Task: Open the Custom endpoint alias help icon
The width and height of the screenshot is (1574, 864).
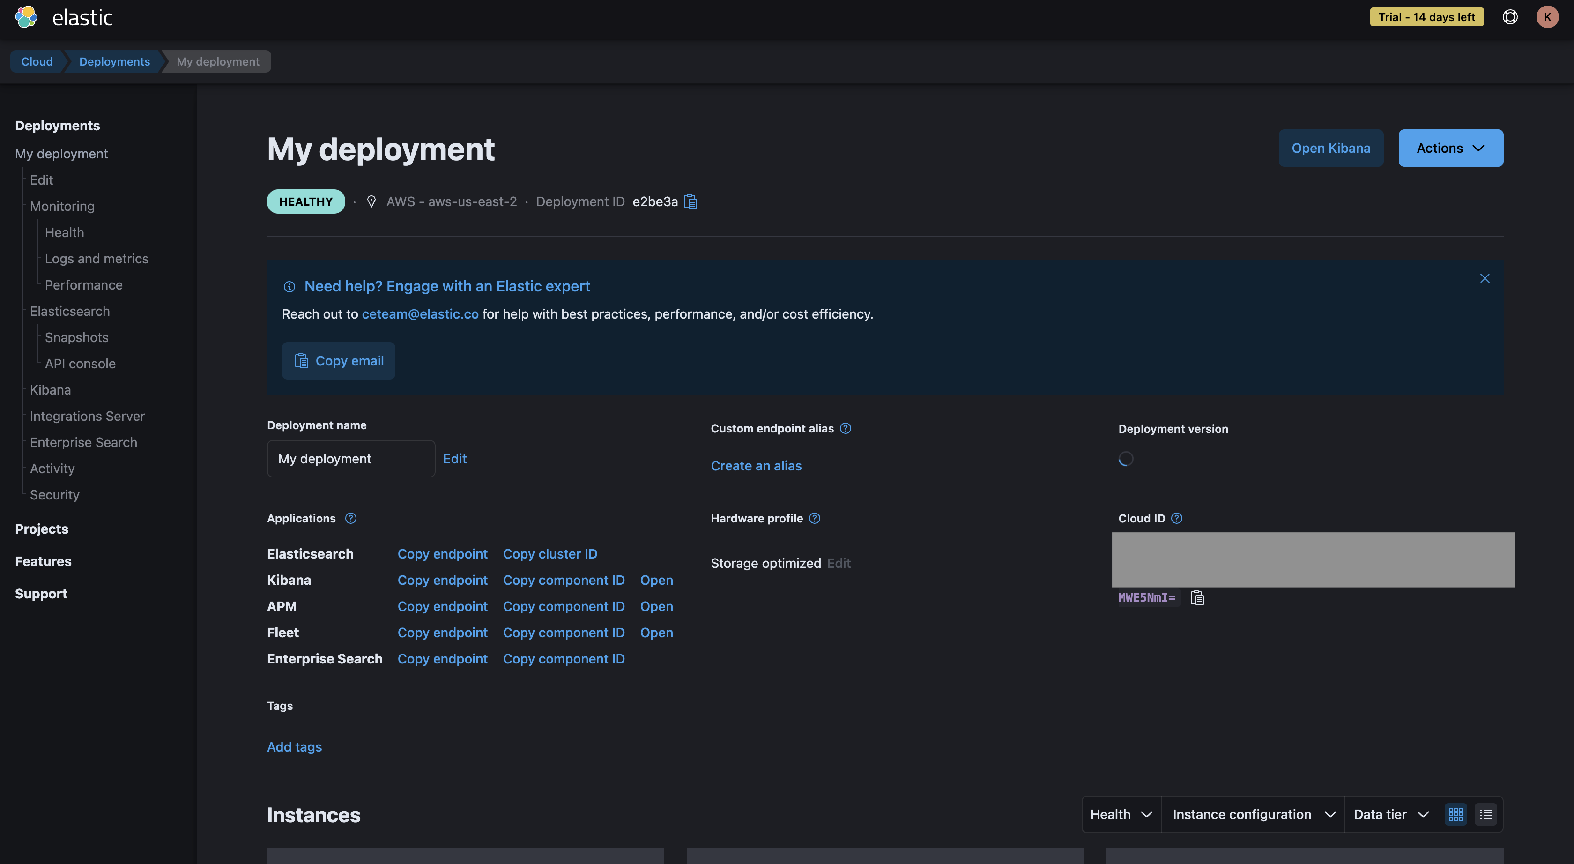Action: [846, 428]
